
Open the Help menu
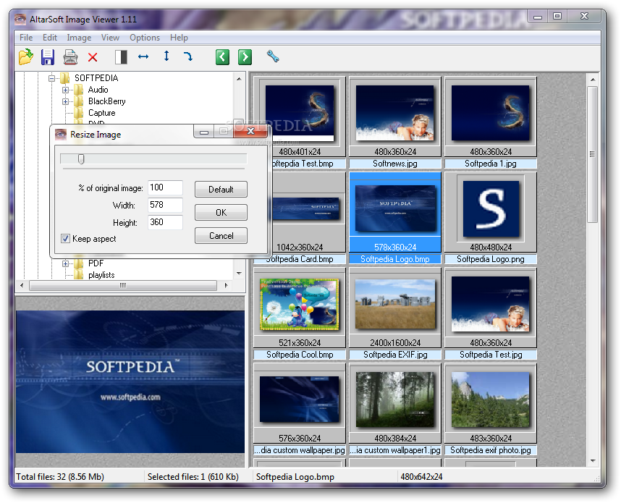179,38
